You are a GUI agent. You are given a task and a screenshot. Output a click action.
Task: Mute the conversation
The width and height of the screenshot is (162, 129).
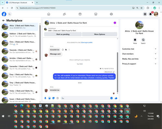[135, 40]
